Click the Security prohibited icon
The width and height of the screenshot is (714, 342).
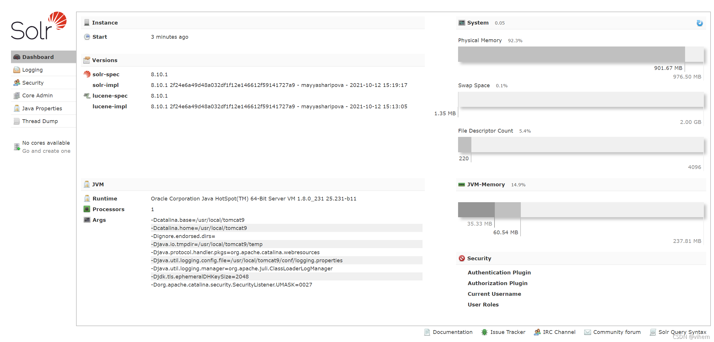point(462,258)
